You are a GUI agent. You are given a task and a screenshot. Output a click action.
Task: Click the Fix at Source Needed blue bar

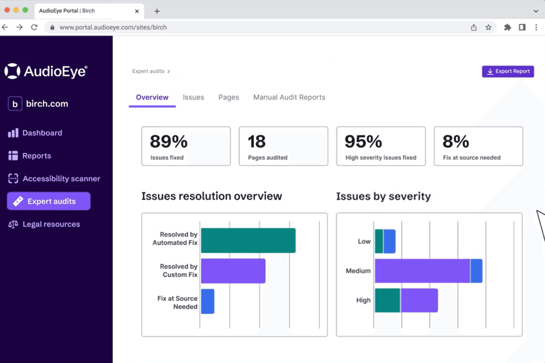[x=208, y=302]
